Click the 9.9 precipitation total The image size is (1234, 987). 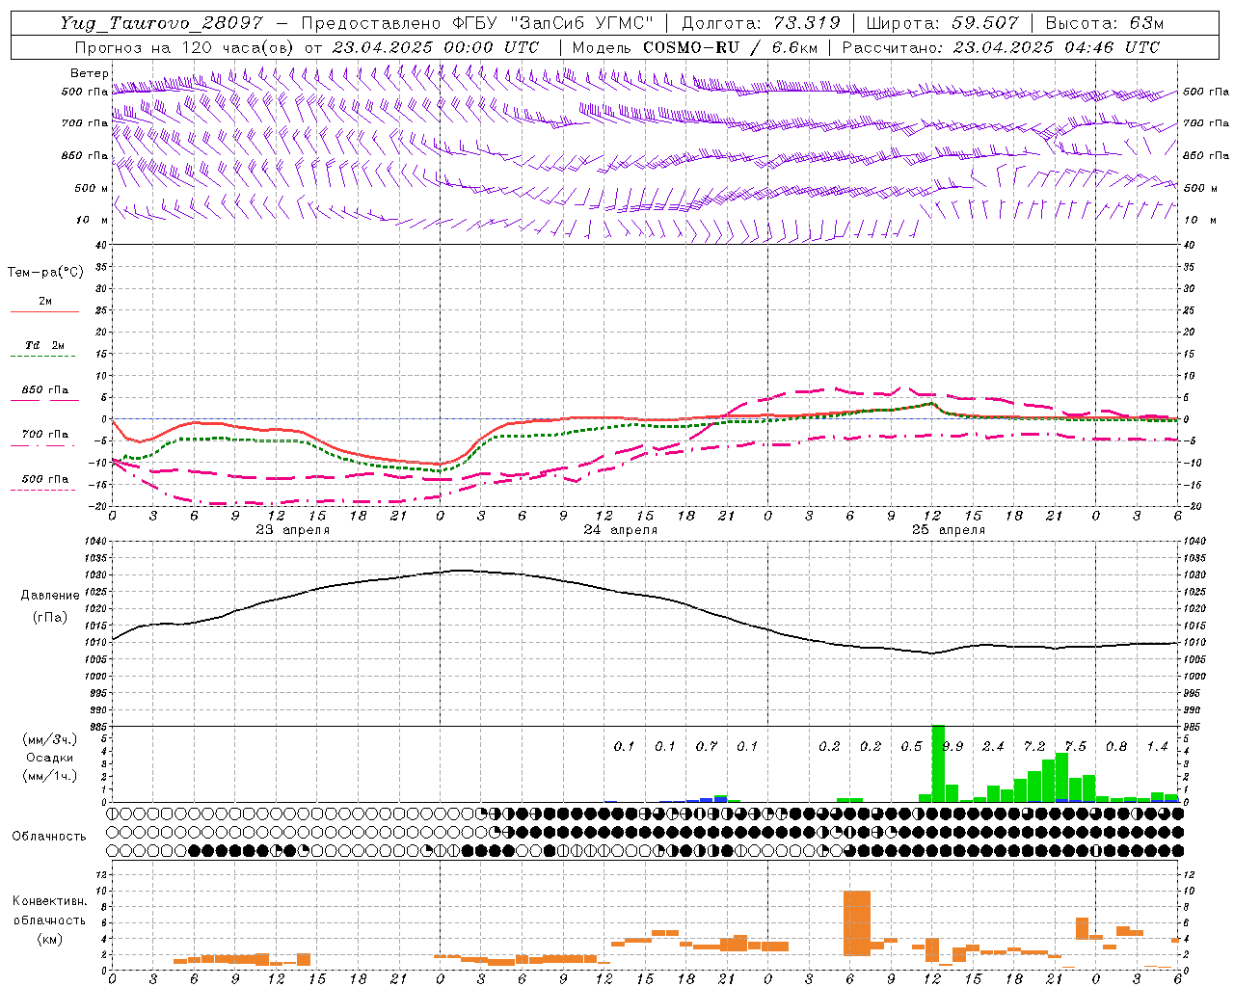(952, 747)
